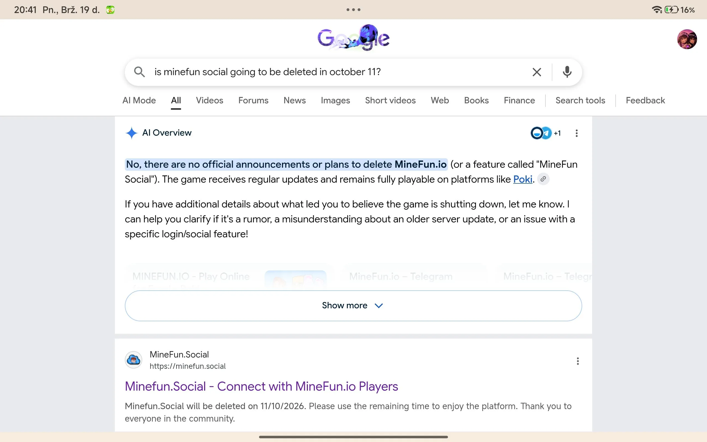Tap the home gesture bar at bottom
Viewport: 707px width, 442px height.
coord(353,437)
